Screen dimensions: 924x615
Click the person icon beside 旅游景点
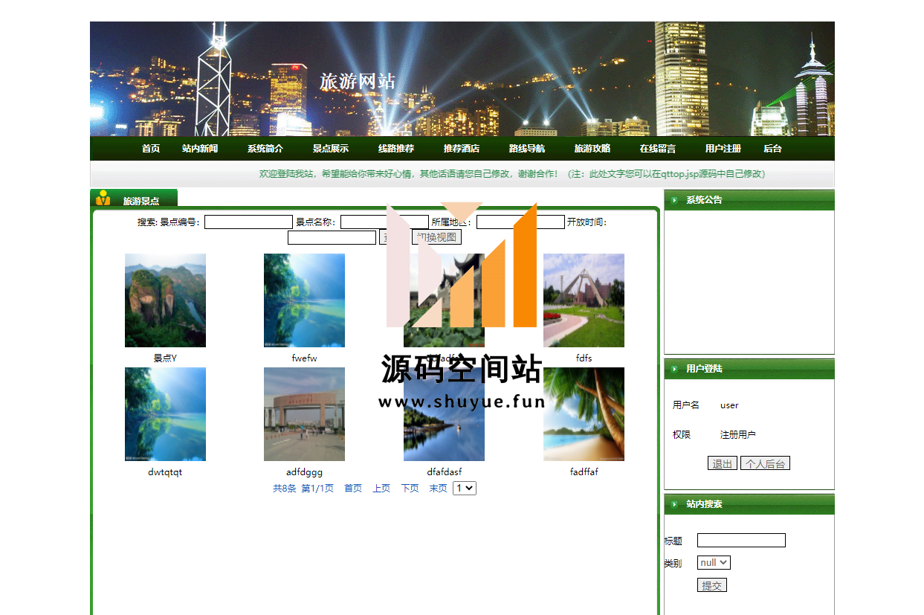pos(103,199)
